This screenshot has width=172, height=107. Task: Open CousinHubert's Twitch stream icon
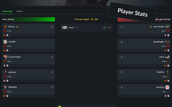click(x=52, y=57)
